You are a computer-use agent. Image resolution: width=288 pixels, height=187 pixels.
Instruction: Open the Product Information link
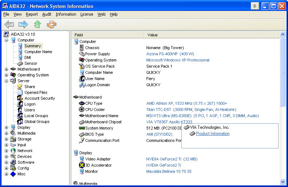click(213, 134)
